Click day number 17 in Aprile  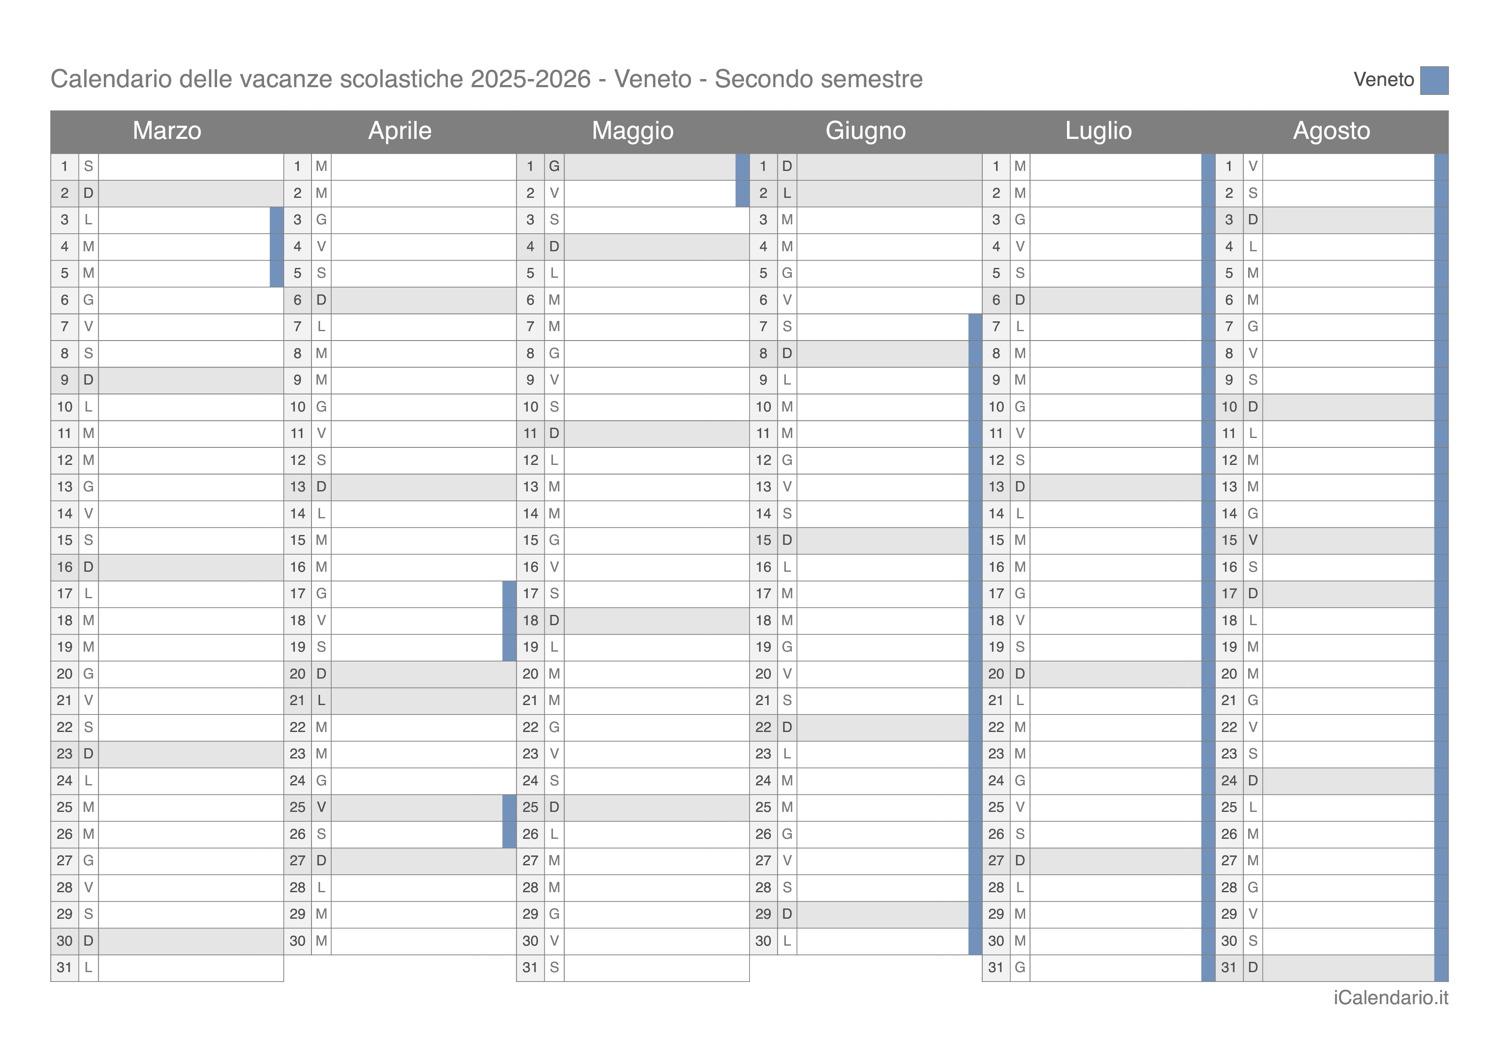click(x=297, y=594)
